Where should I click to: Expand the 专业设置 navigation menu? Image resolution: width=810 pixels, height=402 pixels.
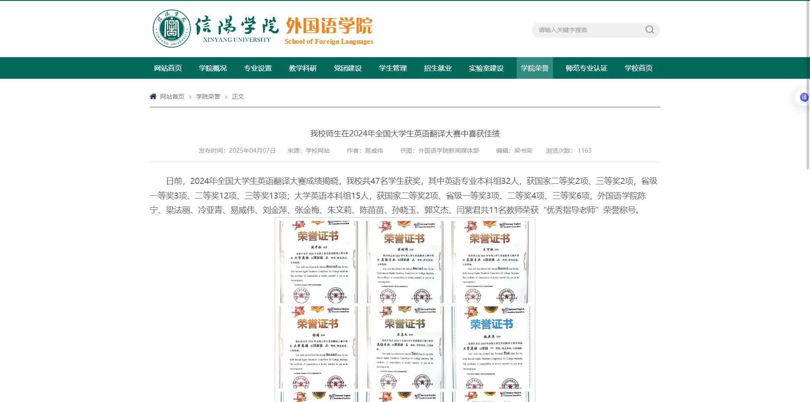point(258,68)
